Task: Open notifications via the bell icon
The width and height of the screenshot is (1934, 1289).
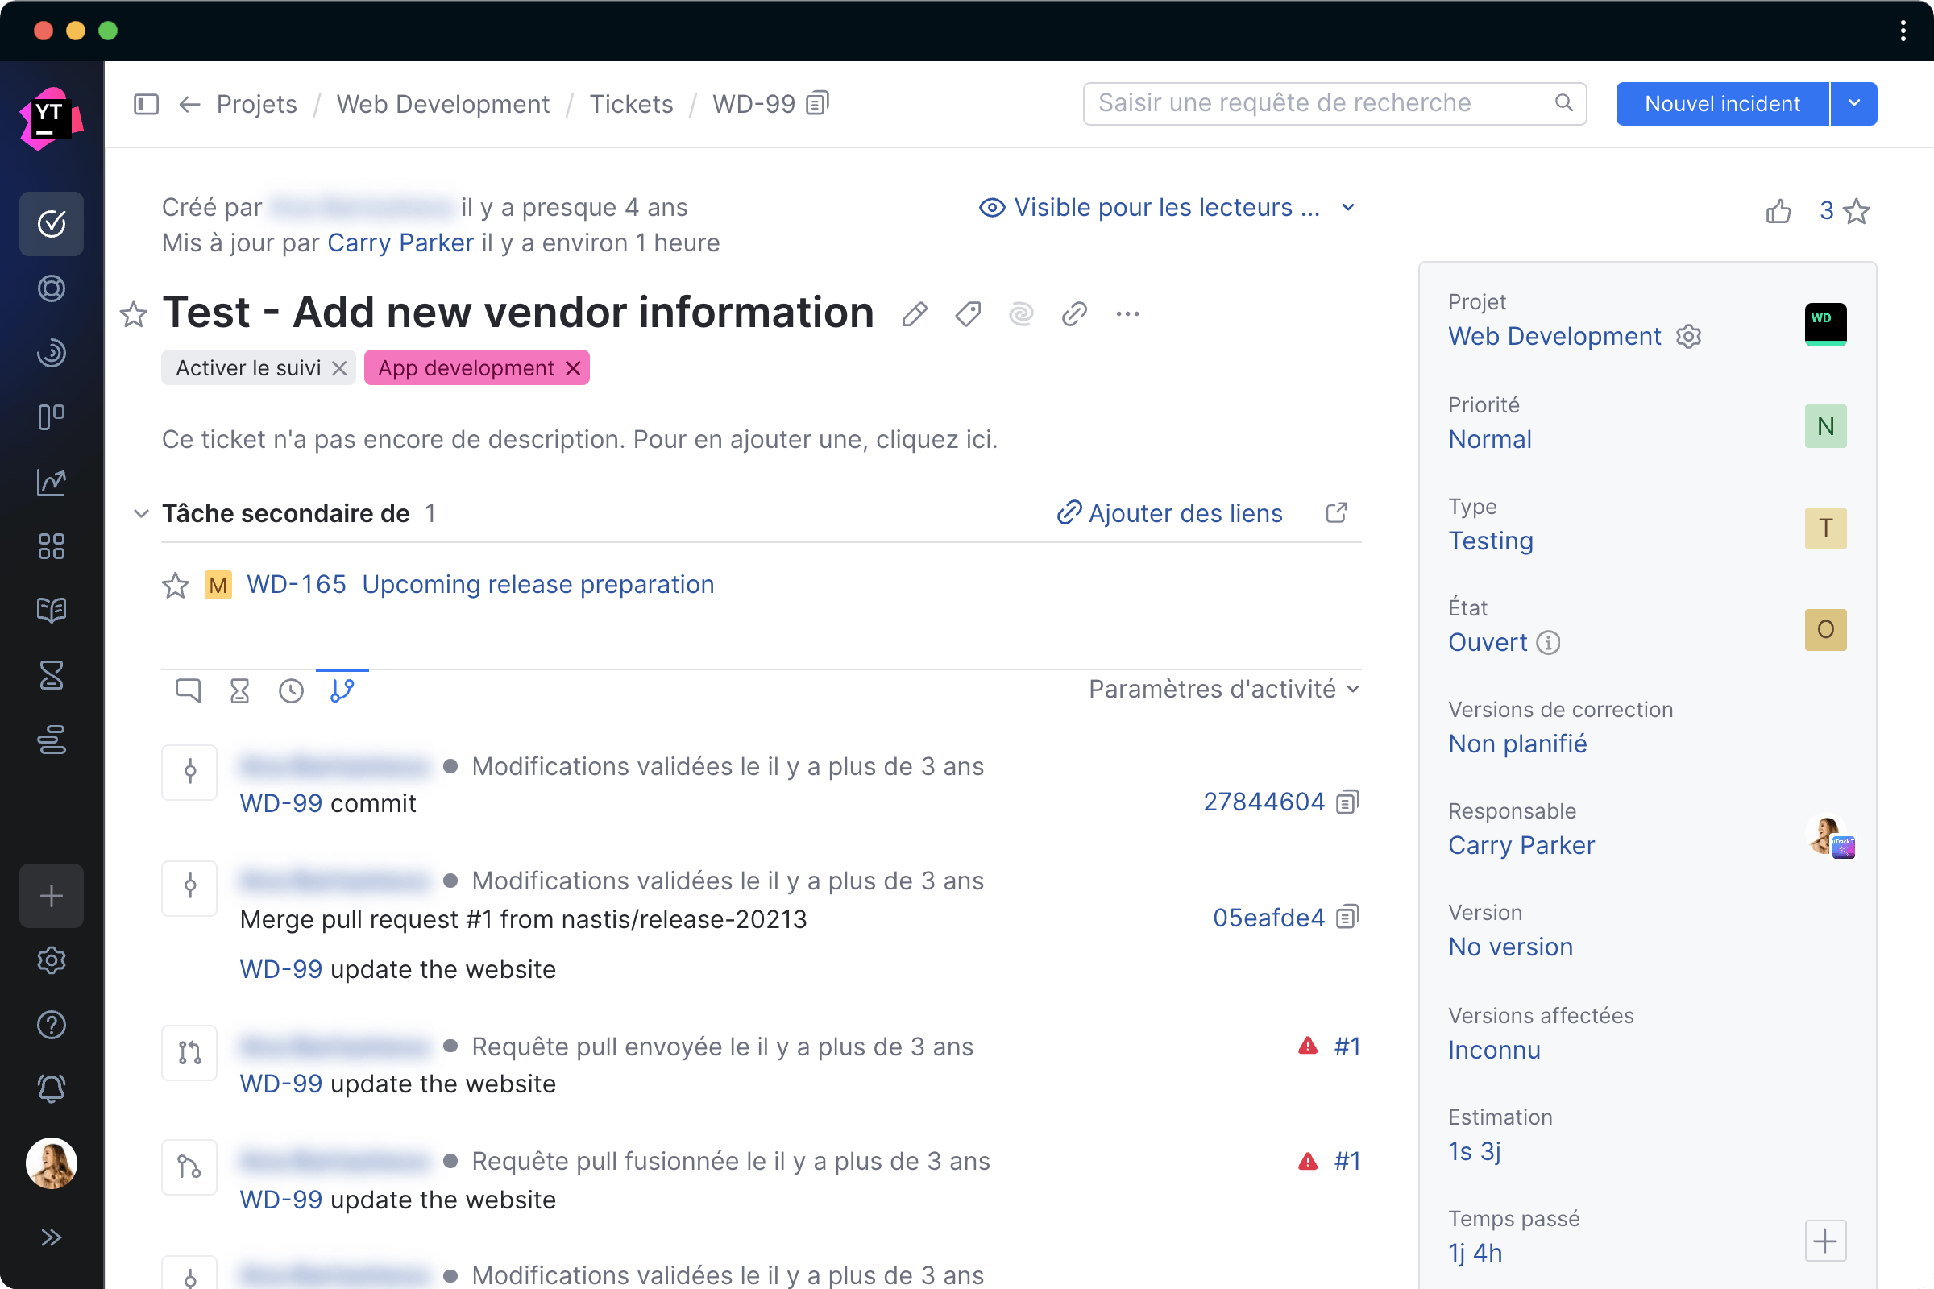Action: (x=51, y=1088)
